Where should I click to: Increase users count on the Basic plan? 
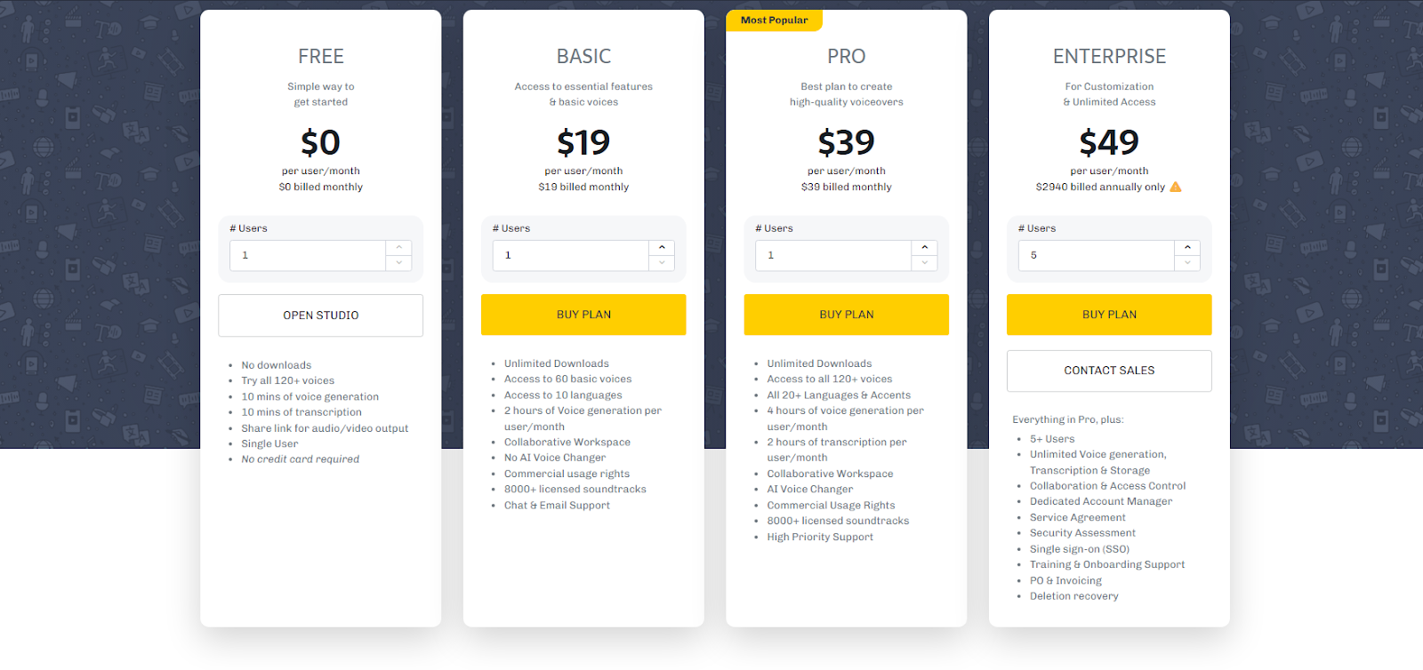pos(662,248)
